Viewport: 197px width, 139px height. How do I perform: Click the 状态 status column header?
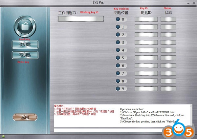tap(168, 13)
